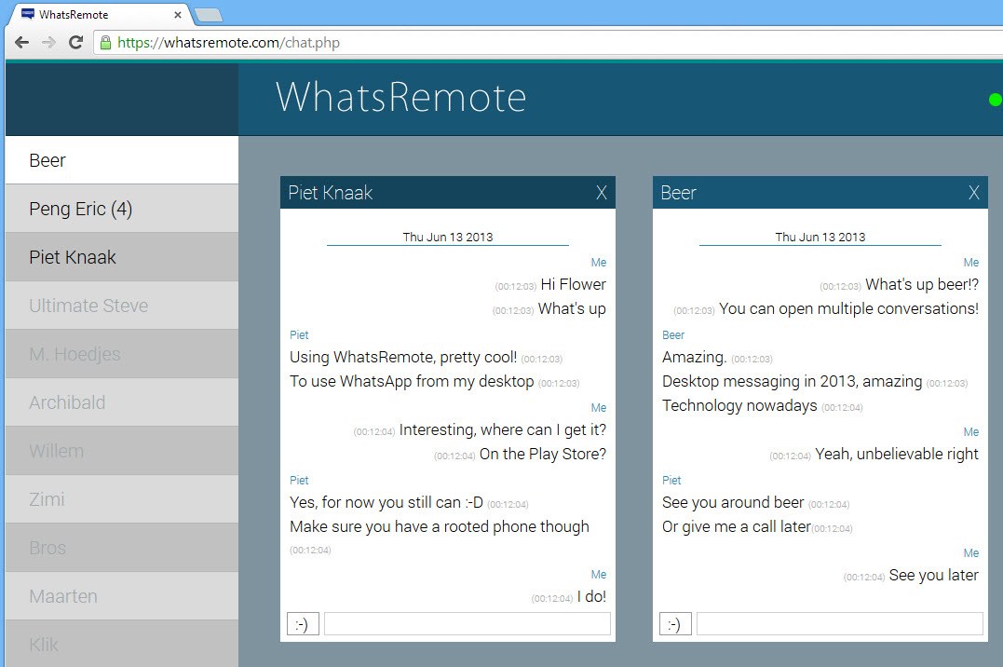The height and width of the screenshot is (667, 1003).
Task: Click "Yes, for now you still can :-D" message
Action: pos(386,502)
